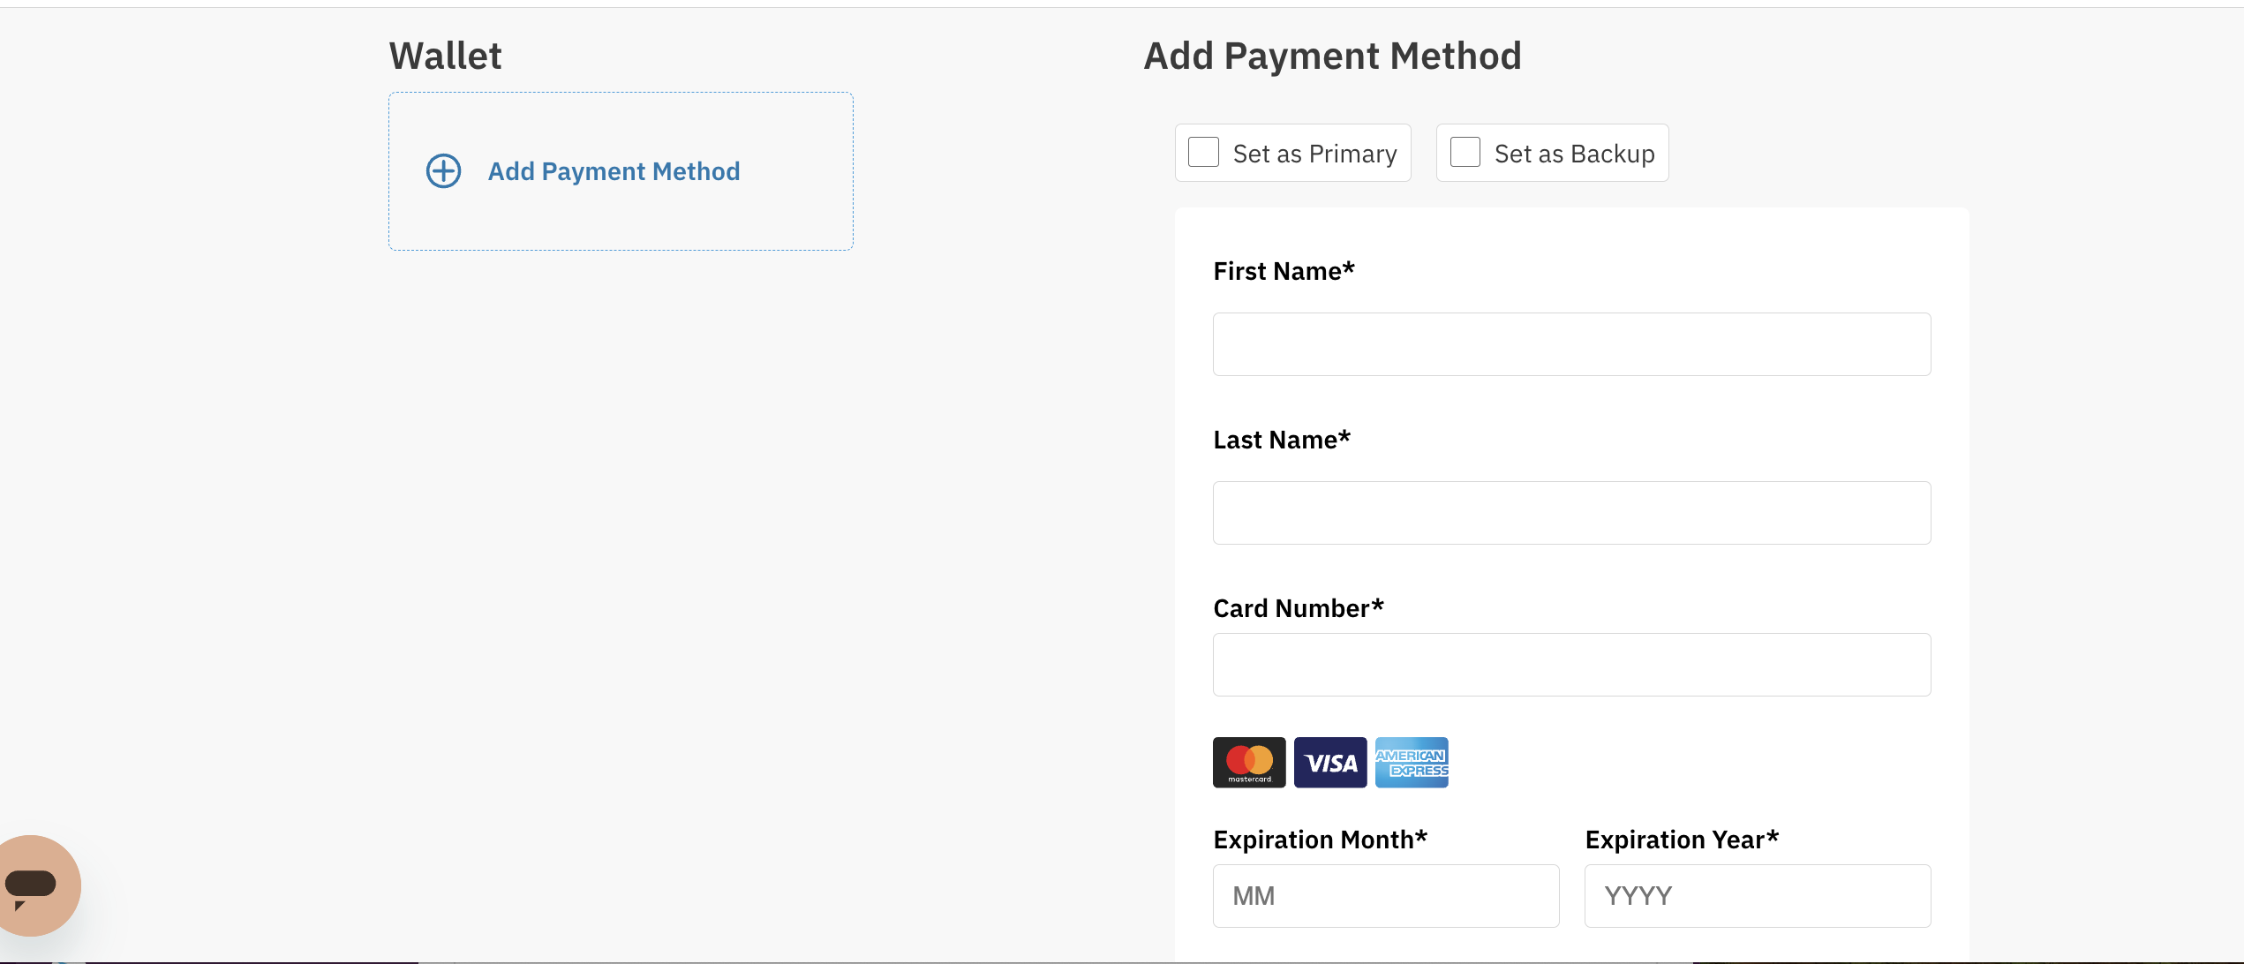The width and height of the screenshot is (2244, 964).
Task: Tick the Set as Backup checkbox
Action: pyautogui.click(x=1465, y=153)
